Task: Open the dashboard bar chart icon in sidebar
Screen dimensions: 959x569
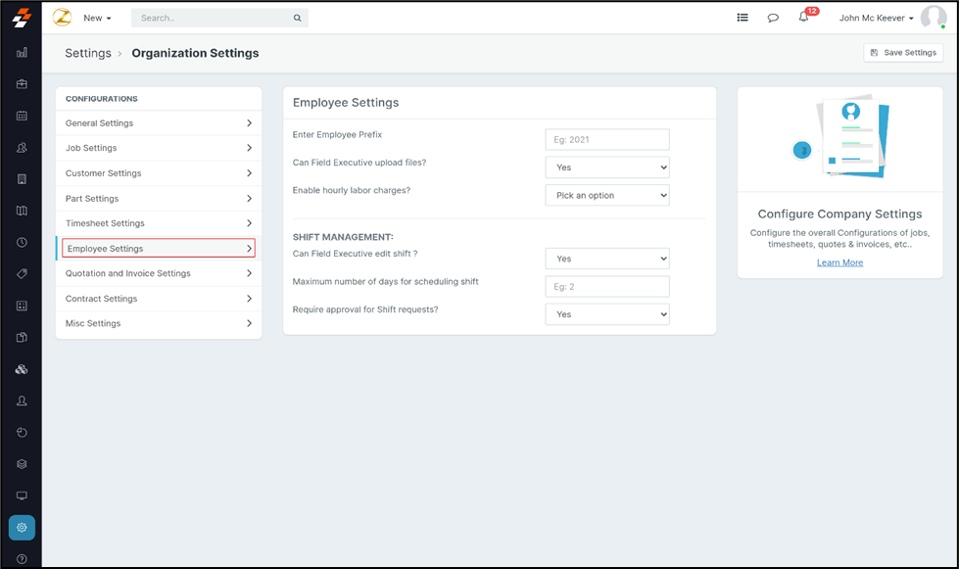Action: click(22, 53)
